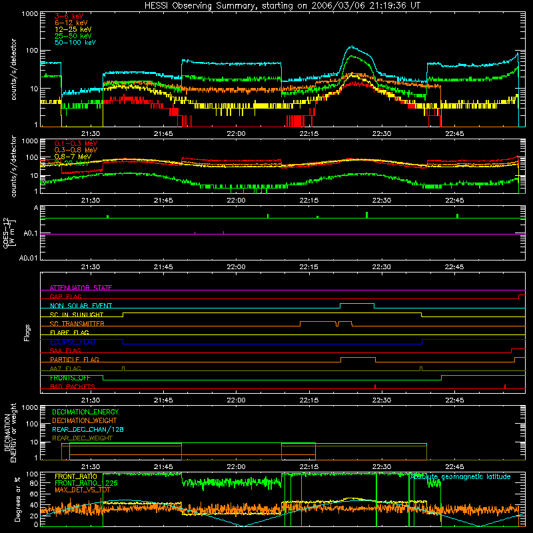
Task: Click the orange DECIMATION_WEIGHT legend label
Action: tap(85, 420)
